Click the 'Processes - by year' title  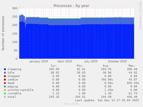(71, 6)
